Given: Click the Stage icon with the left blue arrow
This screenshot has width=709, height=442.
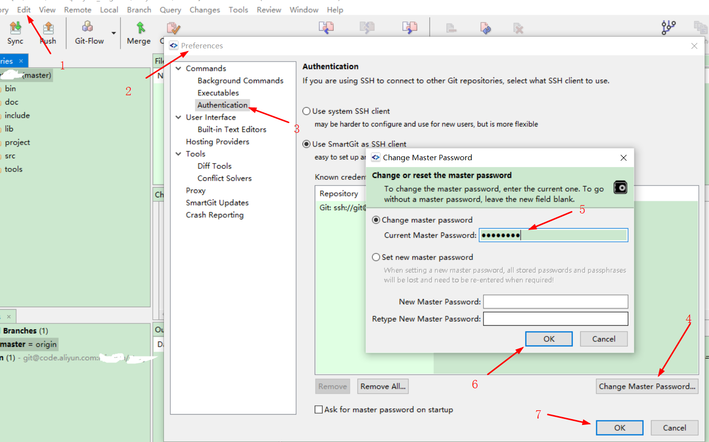Looking at the screenshot, I should coord(326,28).
